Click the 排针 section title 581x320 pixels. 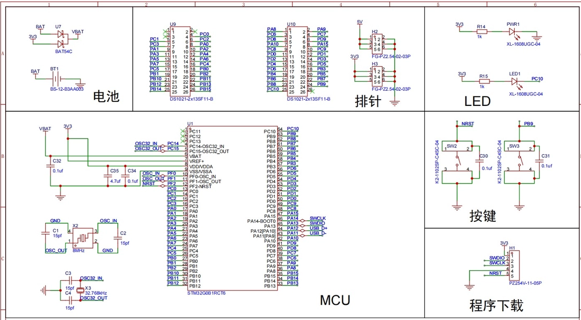(x=368, y=101)
